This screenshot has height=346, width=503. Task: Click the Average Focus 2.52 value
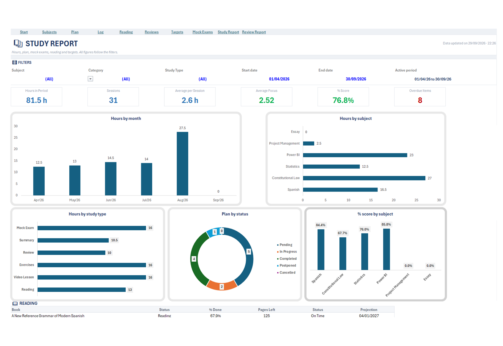click(267, 100)
